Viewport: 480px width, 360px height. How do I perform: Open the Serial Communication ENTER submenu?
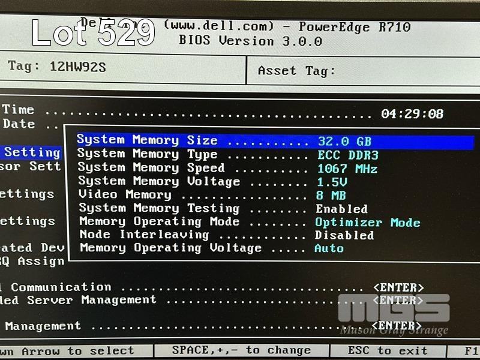tap(398, 287)
